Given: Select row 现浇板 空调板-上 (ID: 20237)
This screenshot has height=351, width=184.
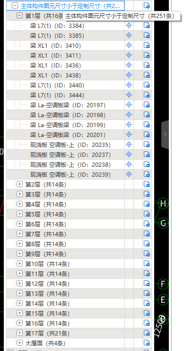Looking at the screenshot, I should click(70, 154).
